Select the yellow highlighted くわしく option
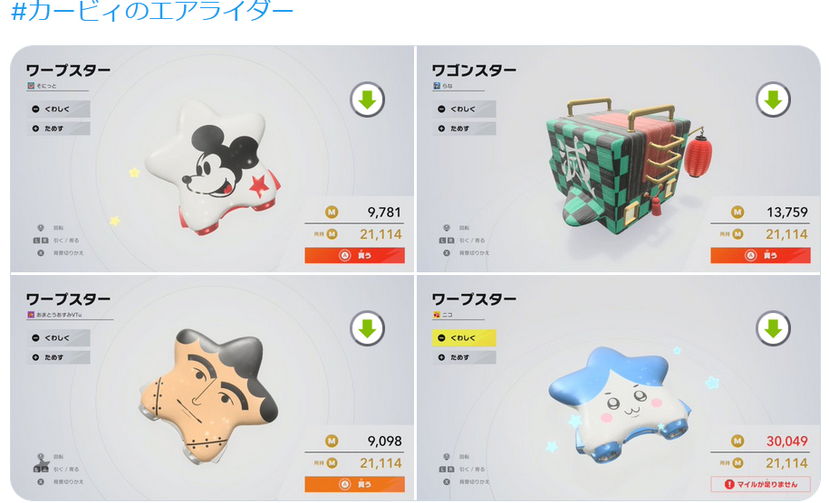Viewport: 829px width, 503px height. pyautogui.click(x=464, y=337)
